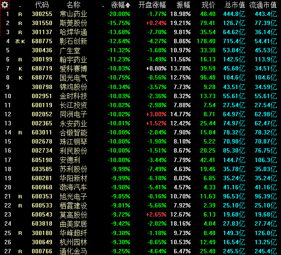Sort by the 流通市值 column header

[263, 5]
